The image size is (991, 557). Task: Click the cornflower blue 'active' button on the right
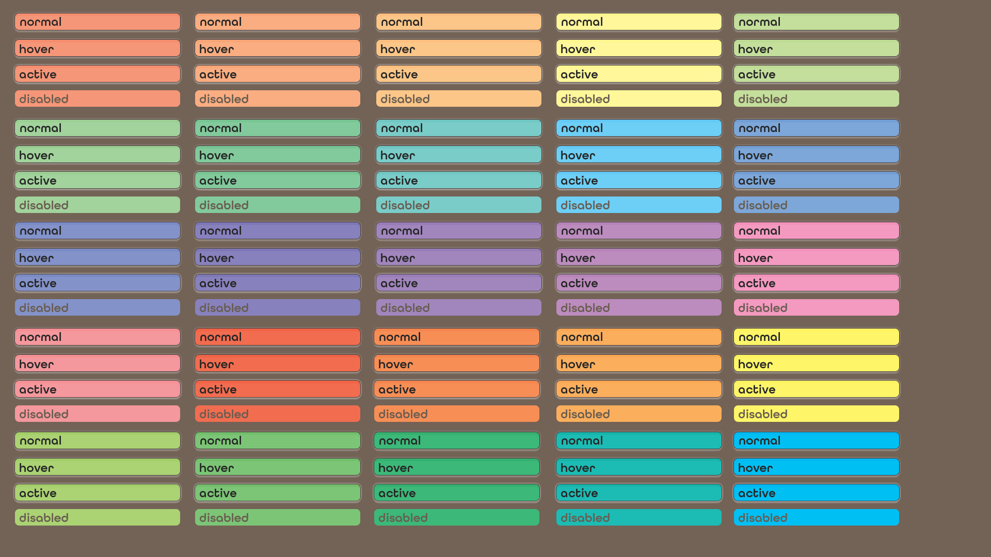click(x=816, y=180)
